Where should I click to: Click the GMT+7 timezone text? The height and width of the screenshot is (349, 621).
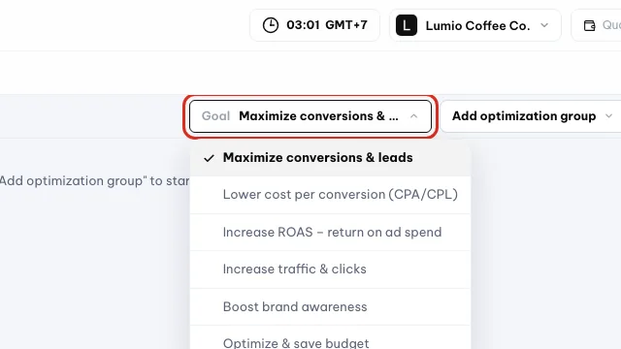(346, 25)
